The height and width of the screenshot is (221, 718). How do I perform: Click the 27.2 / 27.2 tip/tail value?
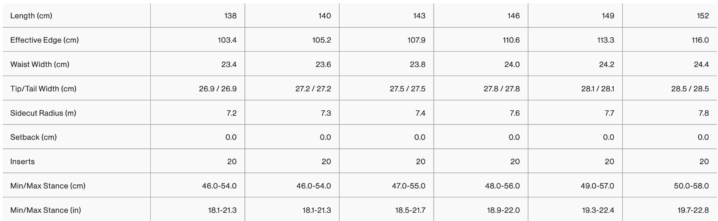[313, 89]
